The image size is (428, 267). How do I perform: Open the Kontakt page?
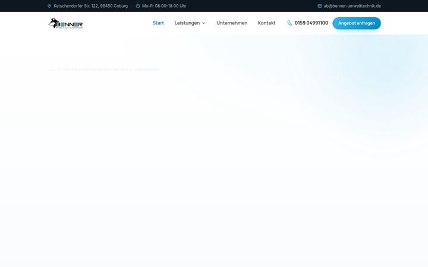point(266,23)
